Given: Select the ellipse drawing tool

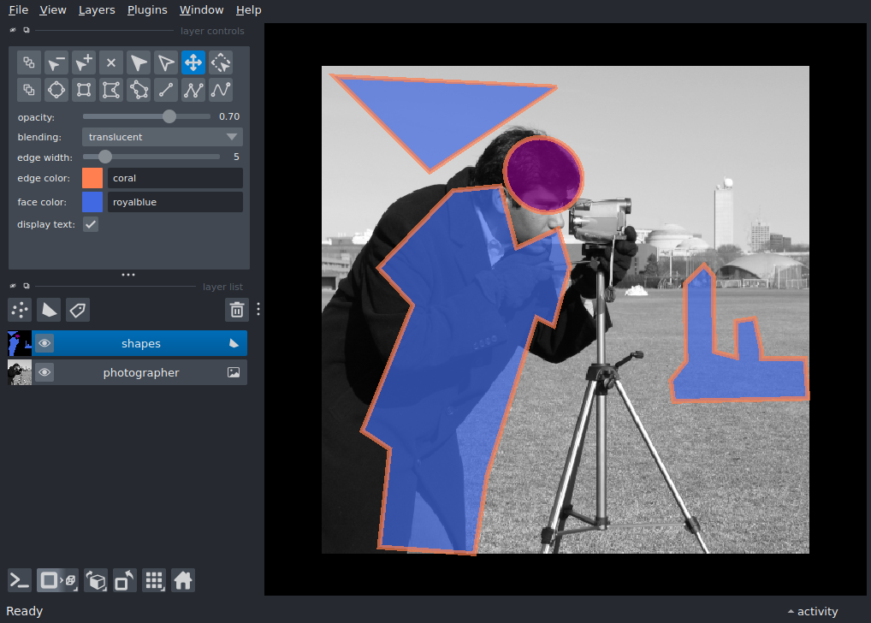Looking at the screenshot, I should (56, 90).
